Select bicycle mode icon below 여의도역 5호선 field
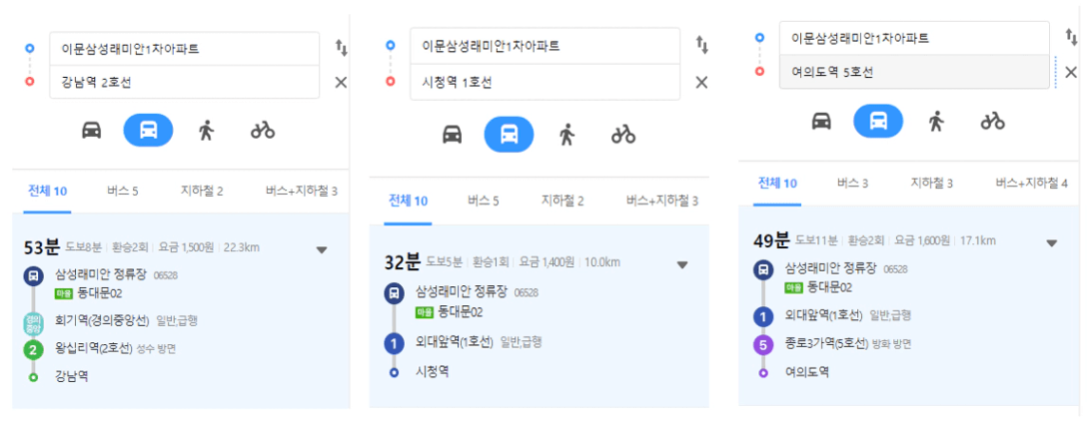The height and width of the screenshot is (421, 1088). pos(993,121)
